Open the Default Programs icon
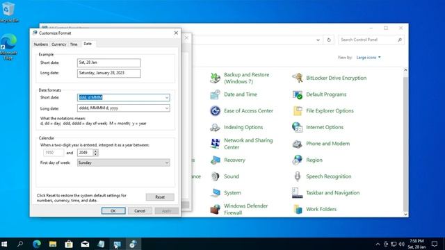 coord(297,94)
